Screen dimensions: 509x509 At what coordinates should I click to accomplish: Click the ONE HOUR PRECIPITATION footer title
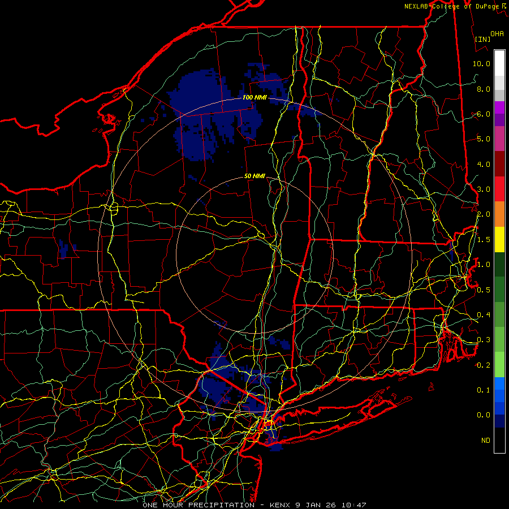point(199,505)
